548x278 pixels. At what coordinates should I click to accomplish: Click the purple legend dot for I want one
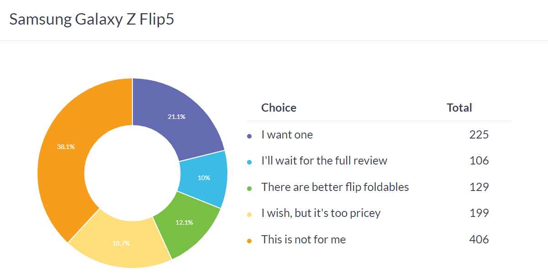[249, 136]
